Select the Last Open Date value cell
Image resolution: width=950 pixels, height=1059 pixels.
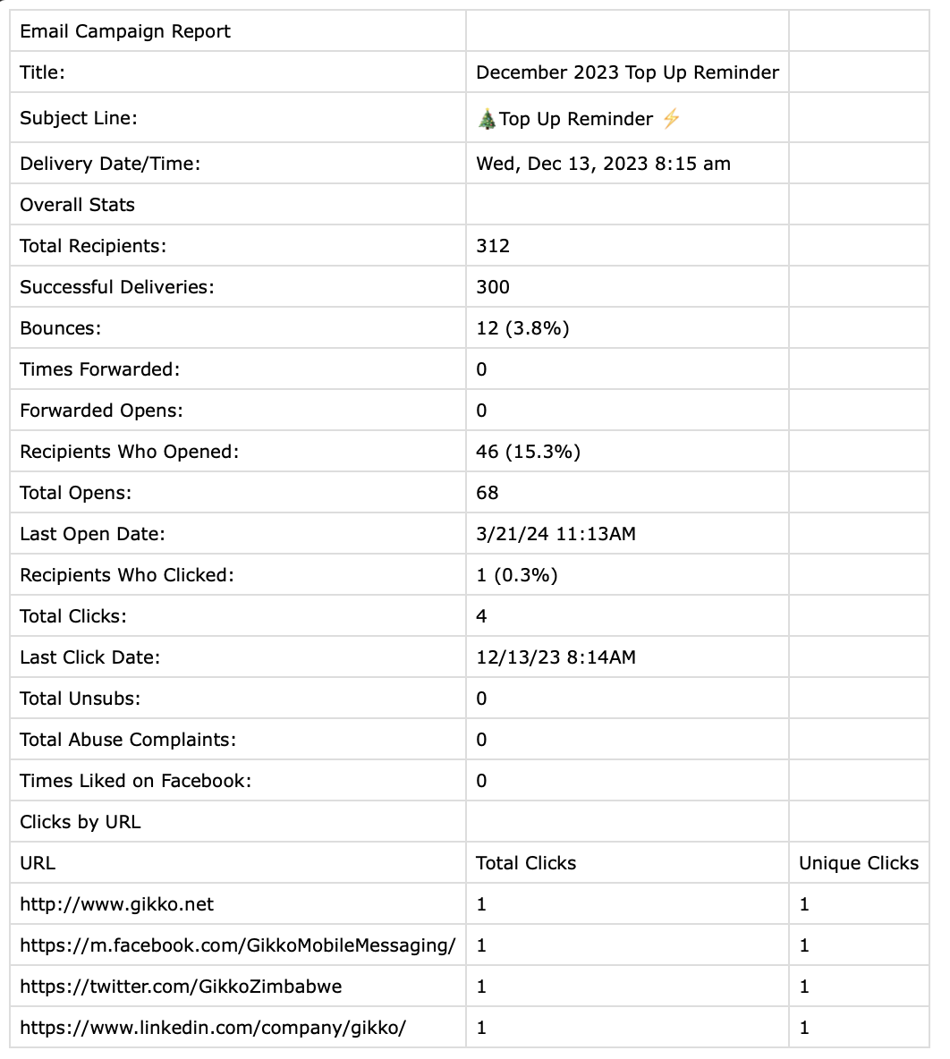556,534
